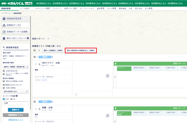Click the help icon beside キーワードで検索
187x123 pixels.
pos(17,96)
